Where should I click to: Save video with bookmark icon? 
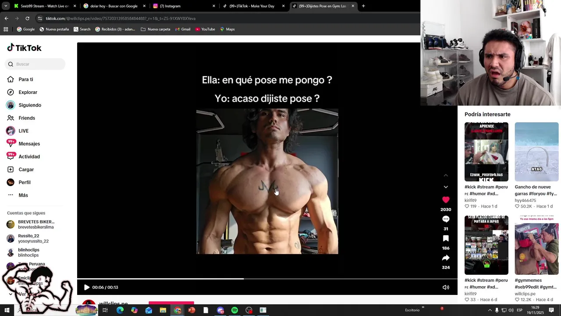click(x=446, y=238)
